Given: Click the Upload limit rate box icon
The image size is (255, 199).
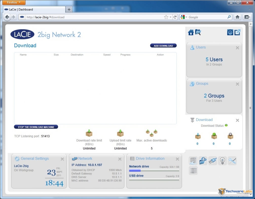Looking at the screenshot, I should tap(120, 133).
